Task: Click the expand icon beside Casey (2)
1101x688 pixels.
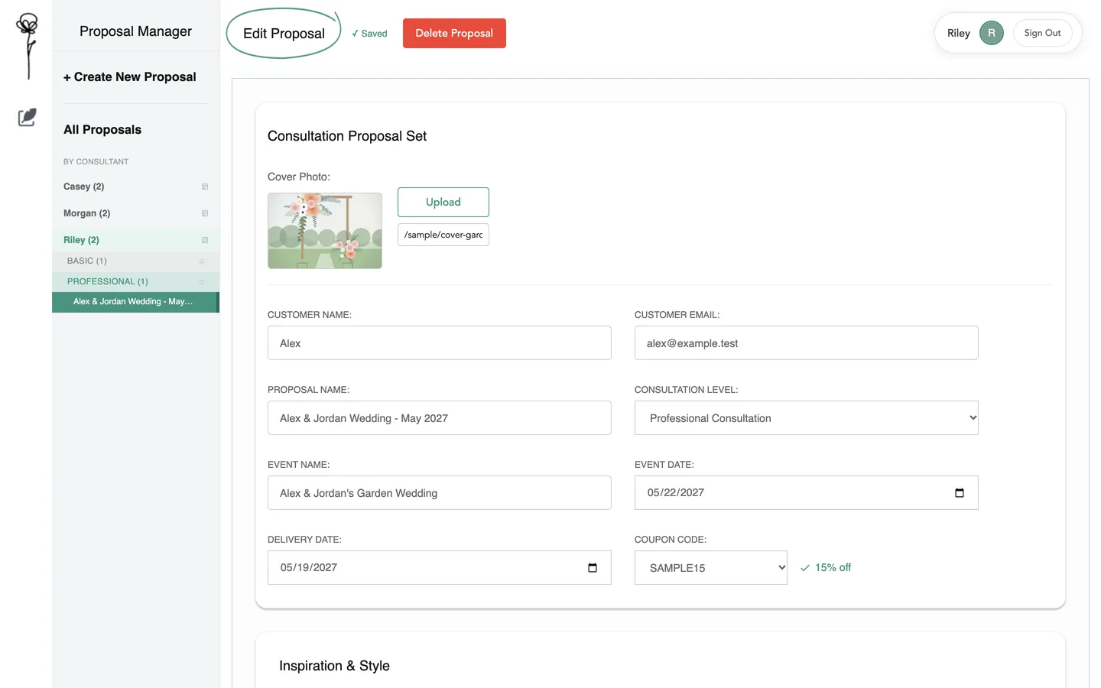Action: 205,187
